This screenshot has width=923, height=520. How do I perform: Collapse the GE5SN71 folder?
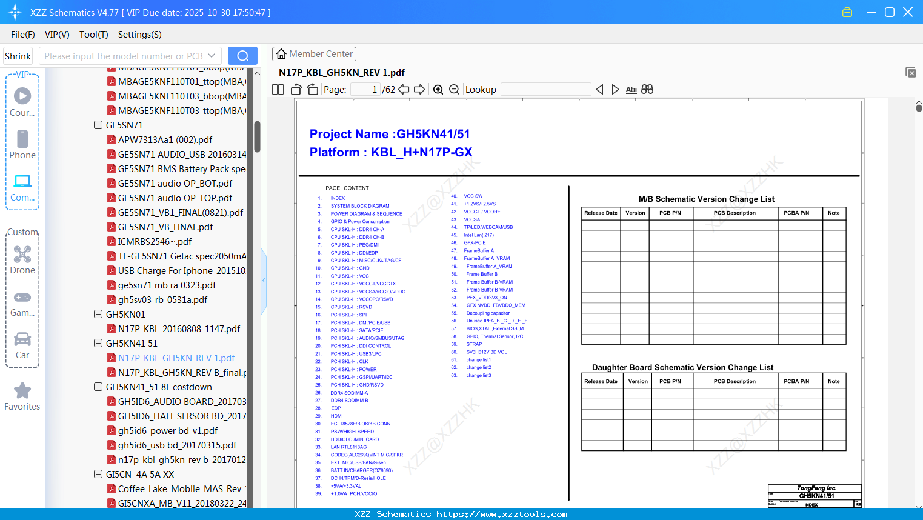point(98,125)
